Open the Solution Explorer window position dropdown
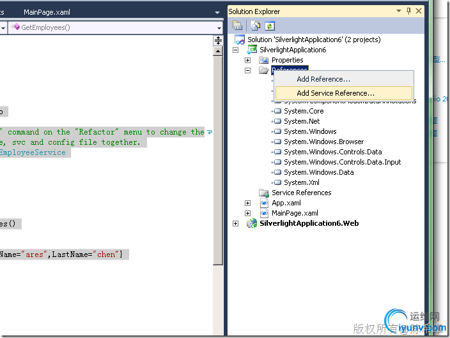The width and height of the screenshot is (450, 338). [x=400, y=11]
